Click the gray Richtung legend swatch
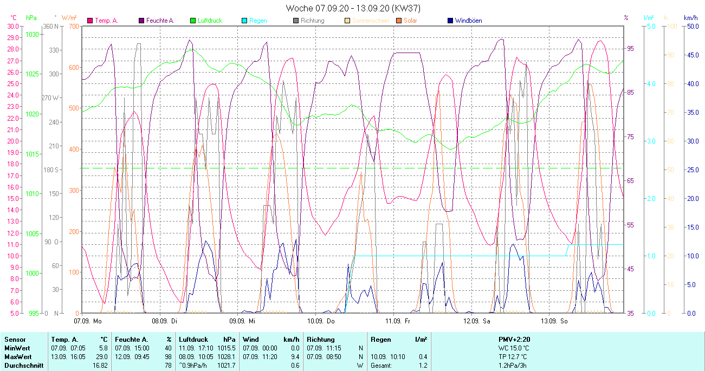This screenshot has height=371, width=705. pos(296,21)
